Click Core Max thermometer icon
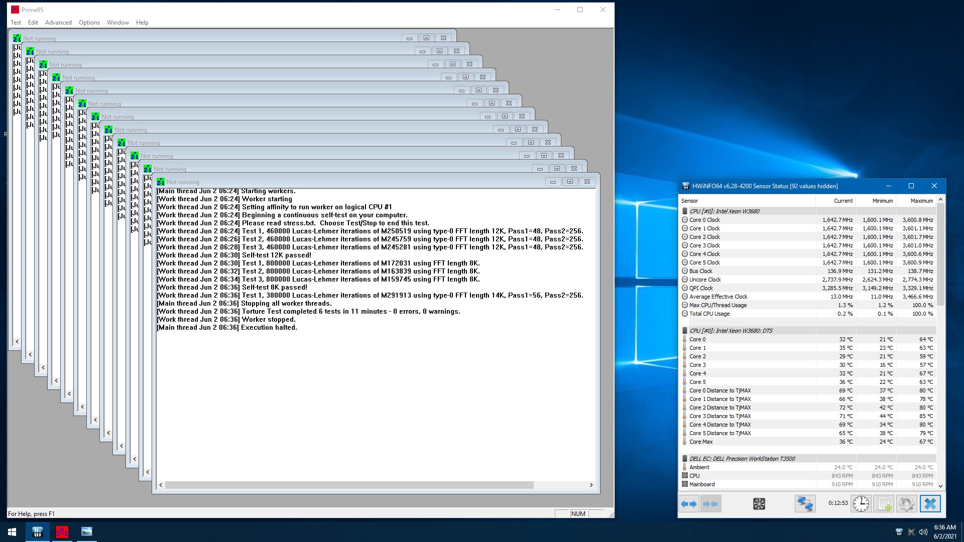 (685, 442)
